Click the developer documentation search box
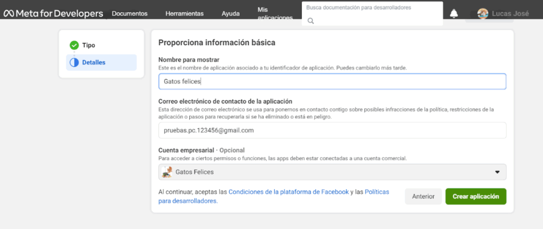Image resolution: width=543 pixels, height=229 pixels. pyautogui.click(x=372, y=8)
